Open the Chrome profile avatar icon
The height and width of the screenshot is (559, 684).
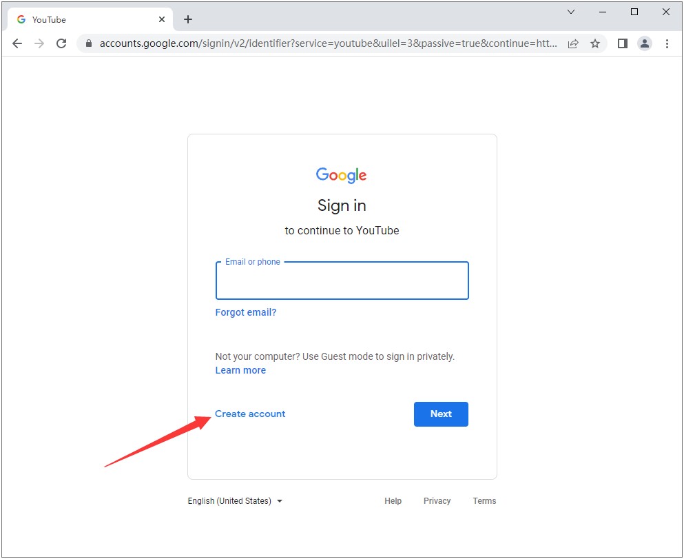pyautogui.click(x=645, y=43)
